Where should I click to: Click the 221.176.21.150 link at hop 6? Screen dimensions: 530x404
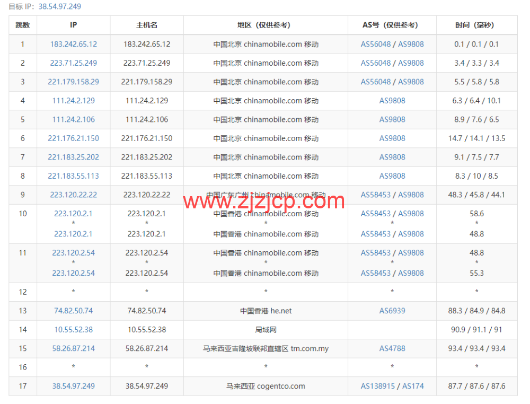73,138
